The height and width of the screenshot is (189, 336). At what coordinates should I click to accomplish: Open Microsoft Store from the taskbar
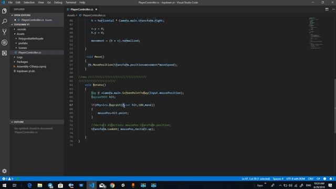click(x=60, y=185)
